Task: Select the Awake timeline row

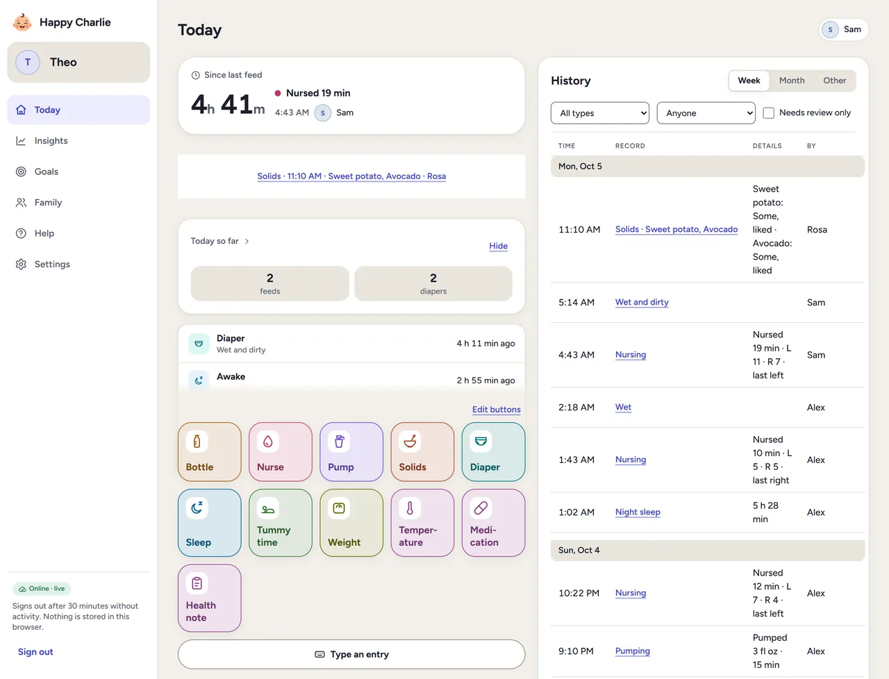Action: coord(351,378)
